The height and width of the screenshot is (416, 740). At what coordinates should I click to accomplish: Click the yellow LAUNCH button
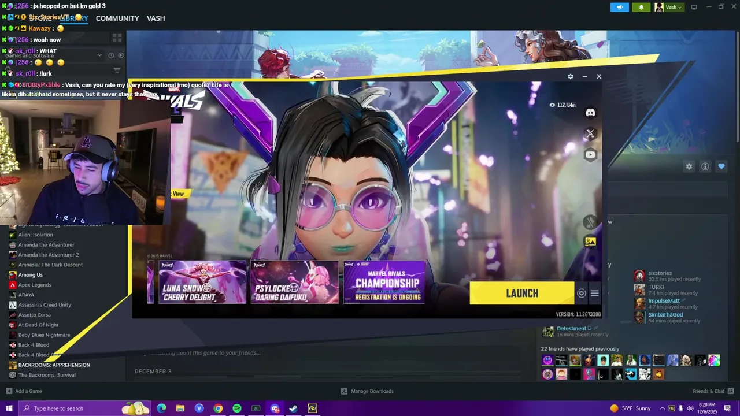(x=522, y=293)
